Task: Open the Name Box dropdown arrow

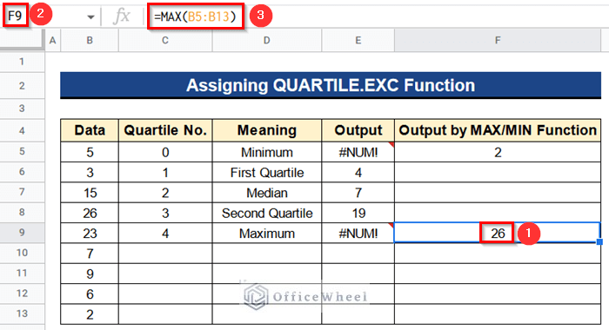Action: [90, 17]
